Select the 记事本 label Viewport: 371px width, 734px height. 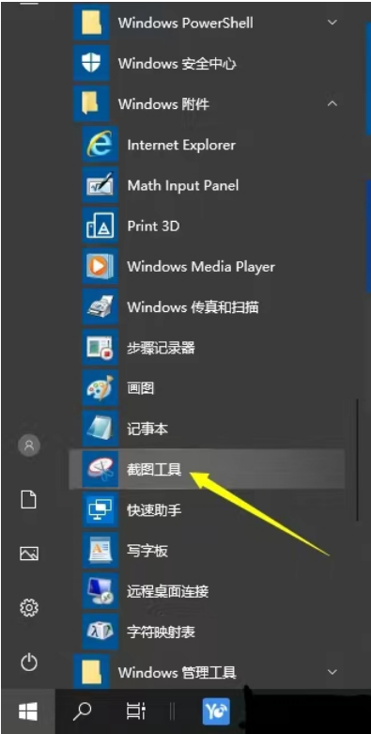[x=147, y=429]
